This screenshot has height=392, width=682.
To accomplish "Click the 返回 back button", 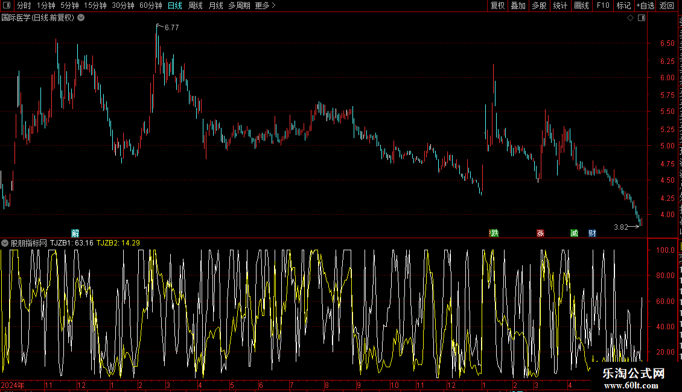I will (667, 5).
